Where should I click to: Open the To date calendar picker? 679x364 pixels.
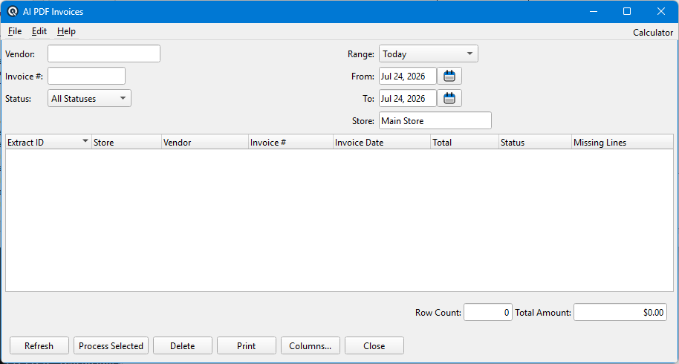(449, 98)
